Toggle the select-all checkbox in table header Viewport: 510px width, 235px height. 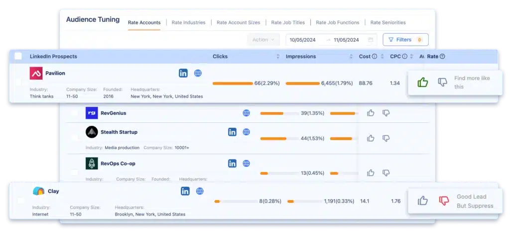[x=18, y=57]
